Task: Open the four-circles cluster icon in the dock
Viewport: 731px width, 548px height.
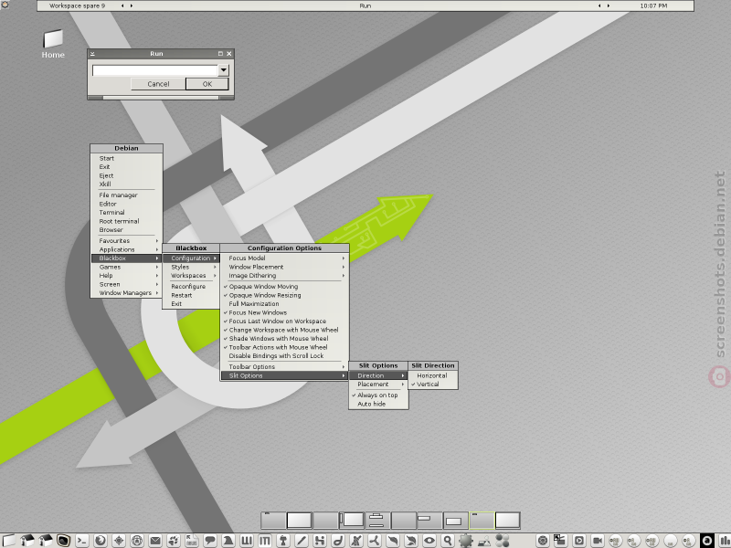Action: click(x=502, y=541)
